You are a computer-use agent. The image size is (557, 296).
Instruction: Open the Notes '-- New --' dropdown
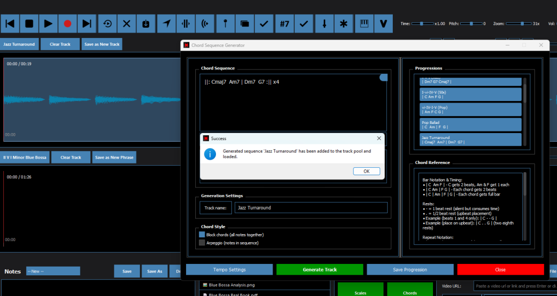click(53, 271)
